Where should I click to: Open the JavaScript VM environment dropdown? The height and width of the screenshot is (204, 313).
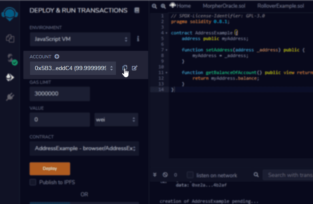tap(80, 39)
